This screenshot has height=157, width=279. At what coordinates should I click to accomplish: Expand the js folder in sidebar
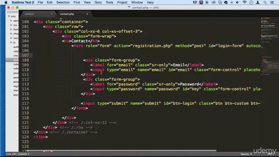point(11,42)
